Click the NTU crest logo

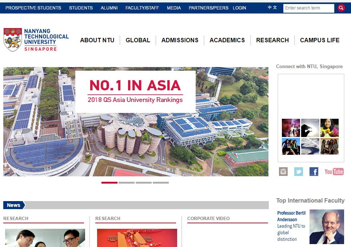tap(13, 40)
